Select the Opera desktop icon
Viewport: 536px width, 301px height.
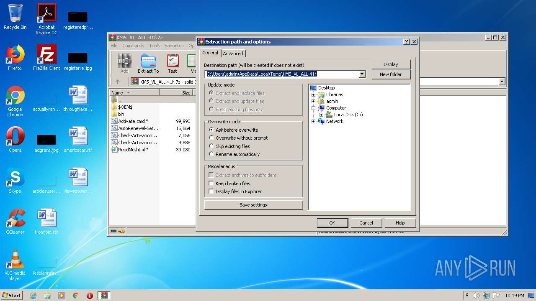(15, 140)
